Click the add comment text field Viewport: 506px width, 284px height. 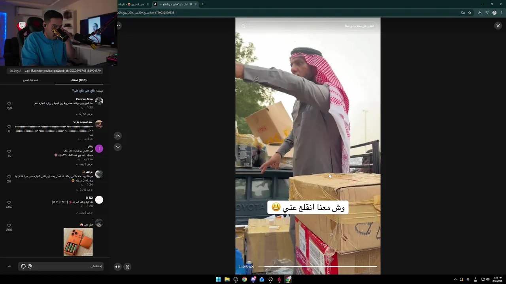coord(61,266)
